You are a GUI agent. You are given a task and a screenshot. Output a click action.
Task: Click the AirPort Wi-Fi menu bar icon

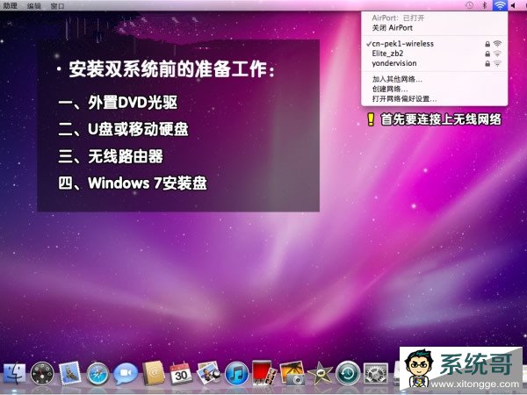pyautogui.click(x=500, y=5)
